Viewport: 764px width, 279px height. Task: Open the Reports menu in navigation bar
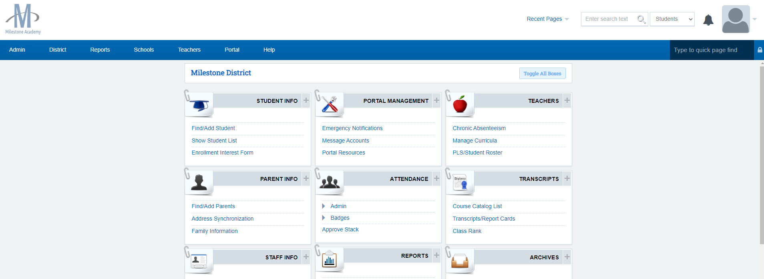tap(100, 50)
